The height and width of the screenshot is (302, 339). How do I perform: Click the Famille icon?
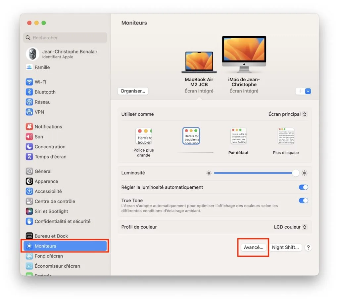click(29, 67)
